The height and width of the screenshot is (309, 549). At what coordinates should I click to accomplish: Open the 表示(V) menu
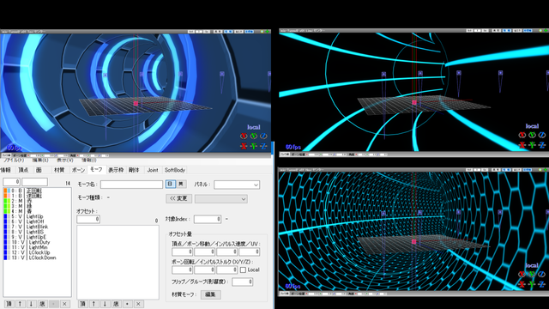(65, 161)
